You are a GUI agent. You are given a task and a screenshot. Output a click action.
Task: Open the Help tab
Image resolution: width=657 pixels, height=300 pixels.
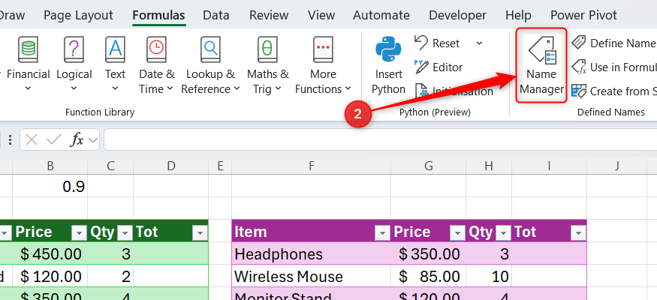(518, 16)
